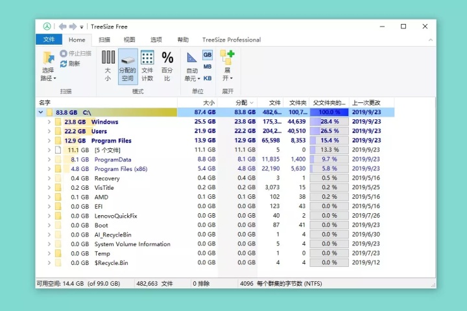Click the 28.4 % bar for Windows

pyautogui.click(x=329, y=121)
